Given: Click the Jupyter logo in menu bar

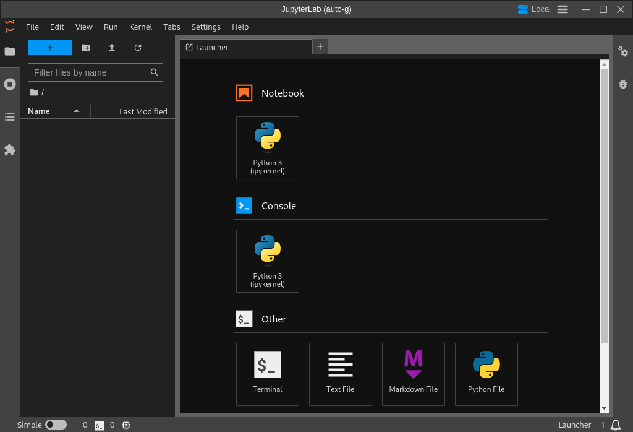Looking at the screenshot, I should 10,27.
